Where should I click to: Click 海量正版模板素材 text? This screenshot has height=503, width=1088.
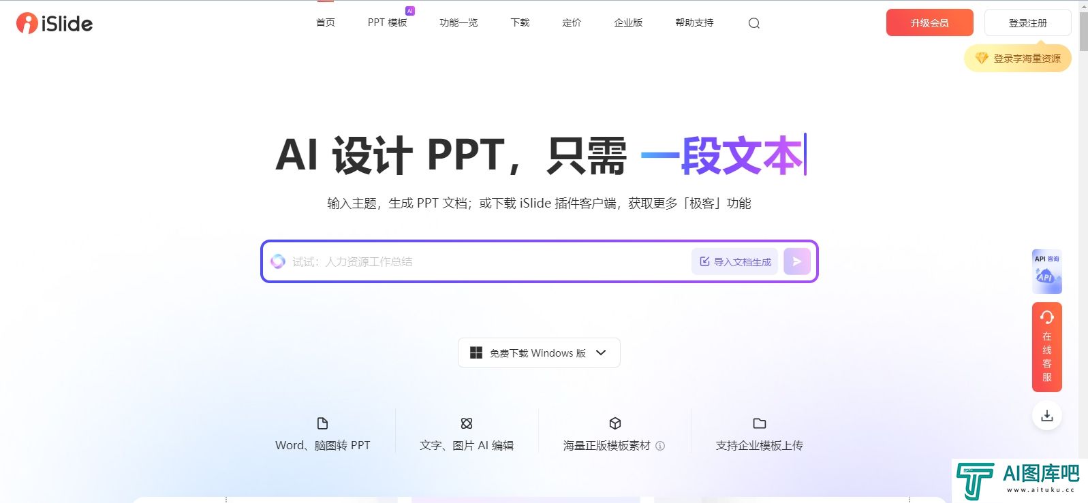607,446
